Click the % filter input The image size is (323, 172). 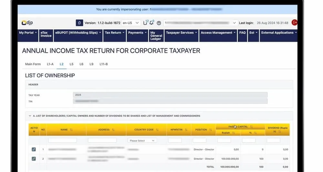(x=249, y=140)
